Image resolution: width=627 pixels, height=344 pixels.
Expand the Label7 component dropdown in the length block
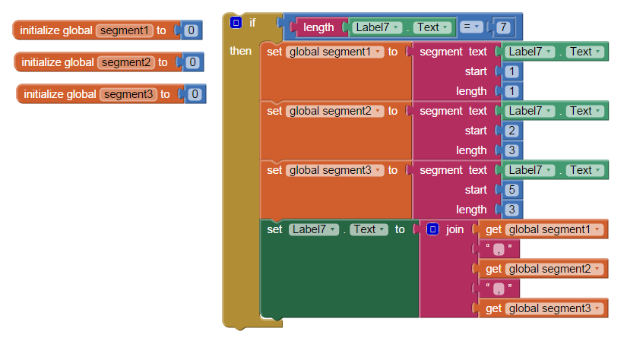coord(377,27)
